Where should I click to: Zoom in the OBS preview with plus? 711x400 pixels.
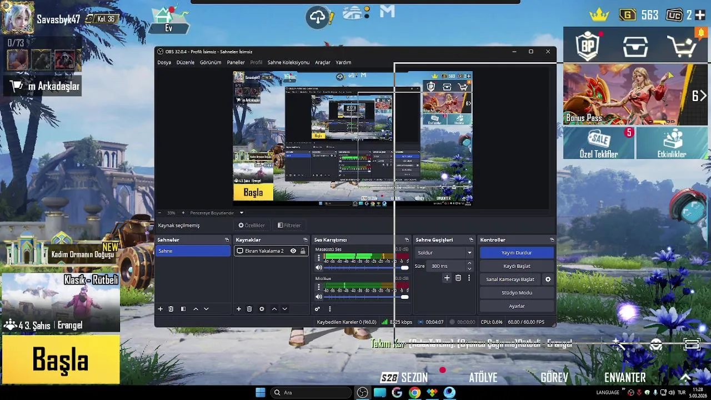point(183,213)
